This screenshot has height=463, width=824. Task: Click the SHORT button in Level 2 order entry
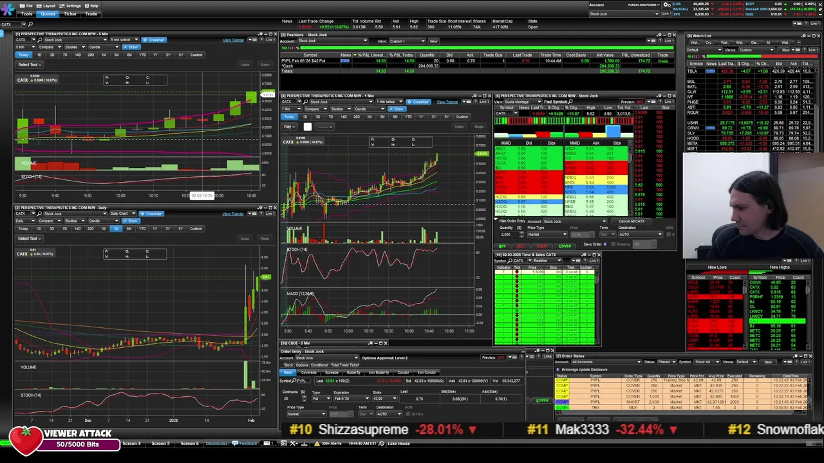[x=543, y=246]
